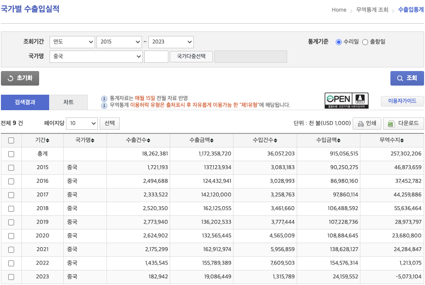Sort by 수입금액 column arrows
The height and width of the screenshot is (285, 425).
click(x=339, y=141)
